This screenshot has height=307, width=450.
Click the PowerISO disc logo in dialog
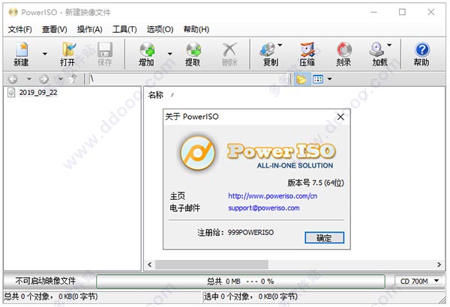click(x=197, y=153)
